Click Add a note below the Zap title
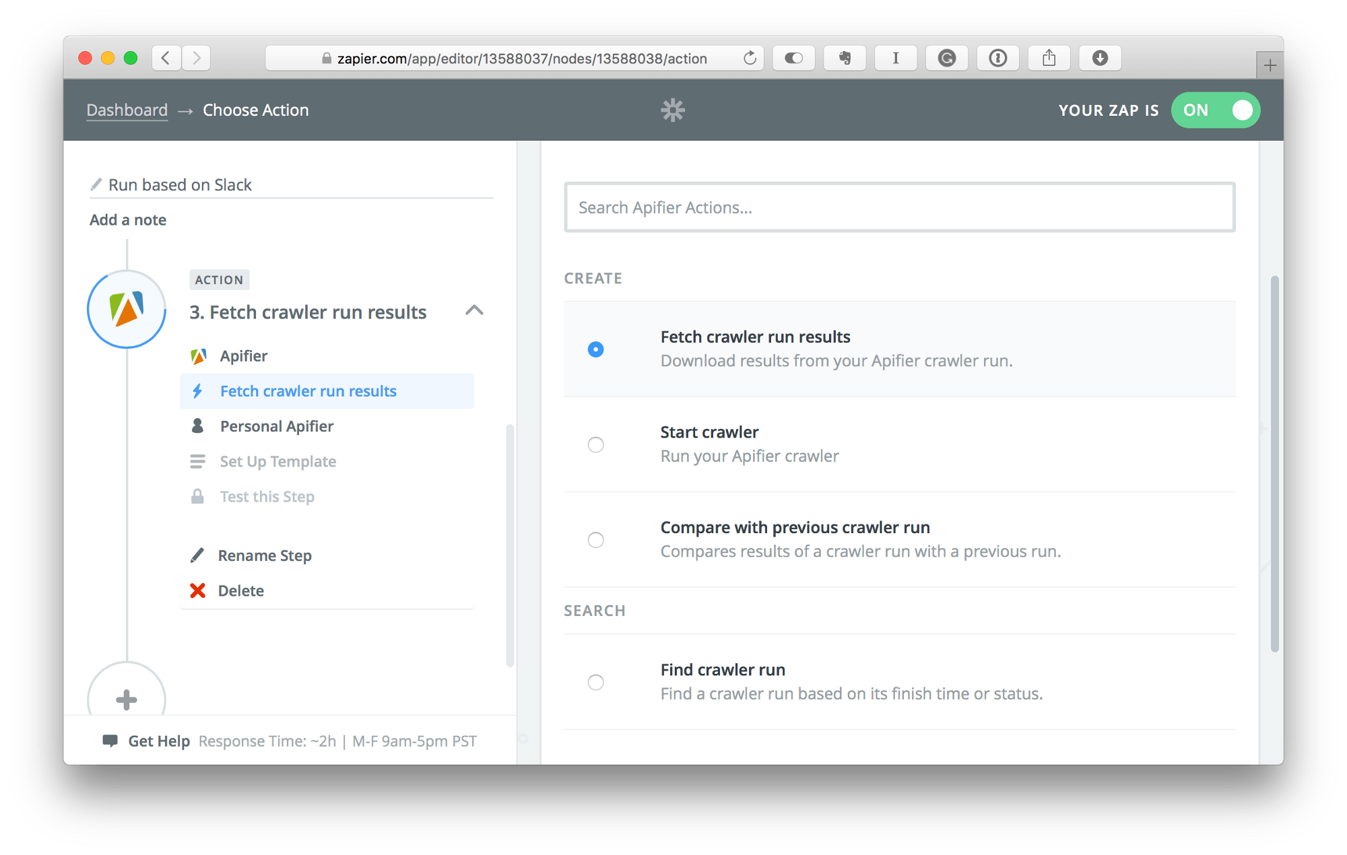The image size is (1347, 855). coord(127,219)
